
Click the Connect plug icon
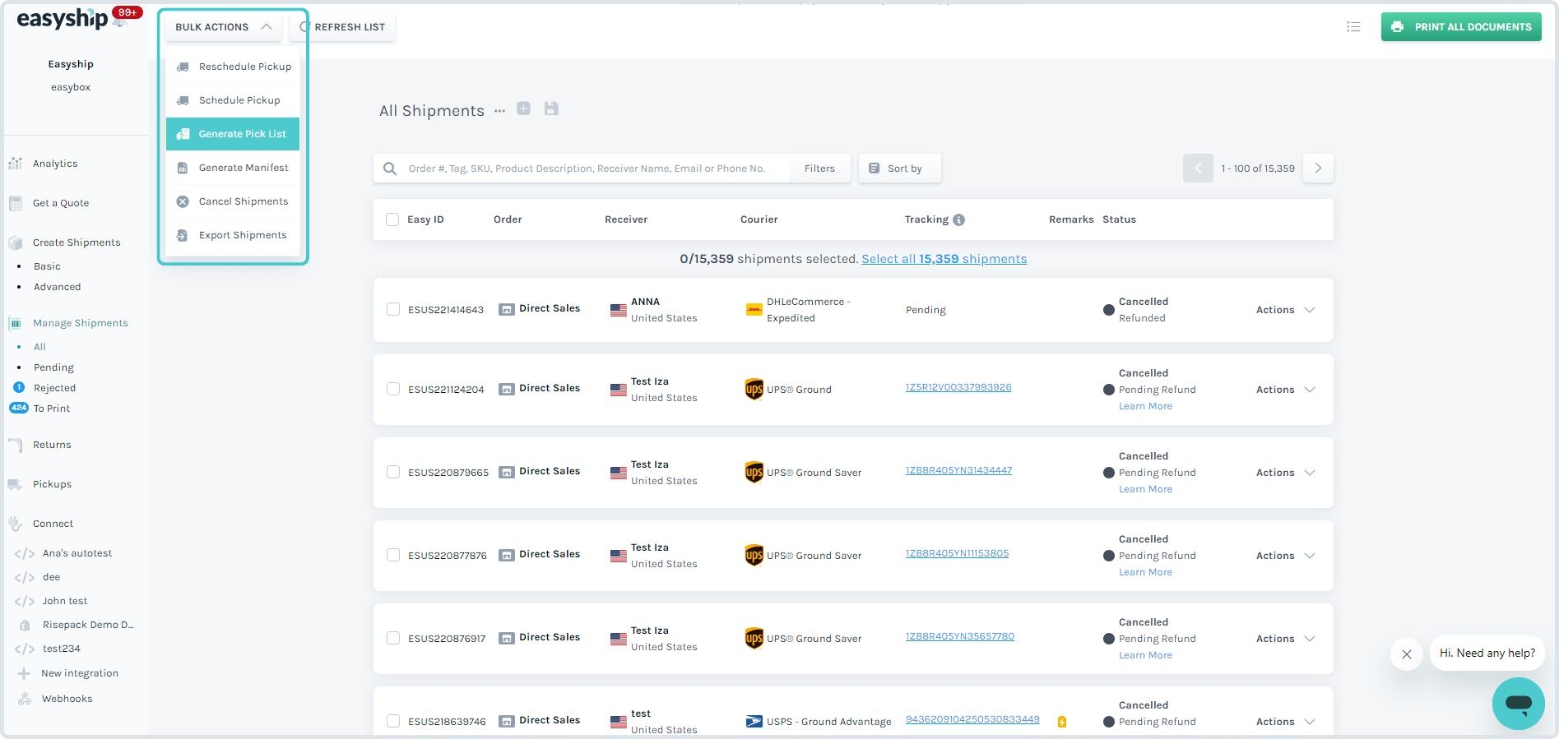[x=15, y=524]
